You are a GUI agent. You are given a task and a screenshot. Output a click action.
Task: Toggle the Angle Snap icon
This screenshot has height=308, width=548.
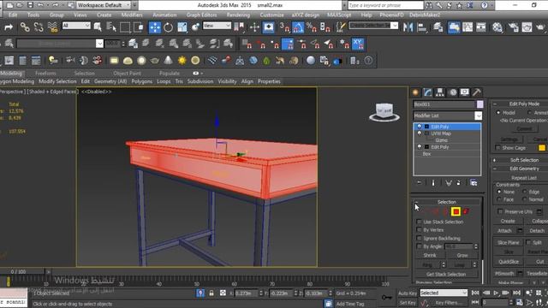(x=298, y=27)
